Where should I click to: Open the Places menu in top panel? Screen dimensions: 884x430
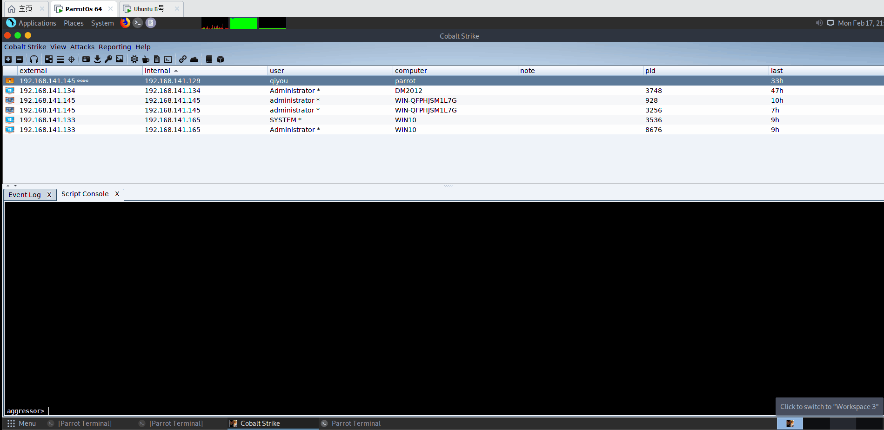point(74,23)
